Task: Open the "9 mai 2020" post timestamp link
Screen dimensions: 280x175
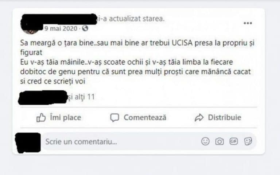Action: 61,28
